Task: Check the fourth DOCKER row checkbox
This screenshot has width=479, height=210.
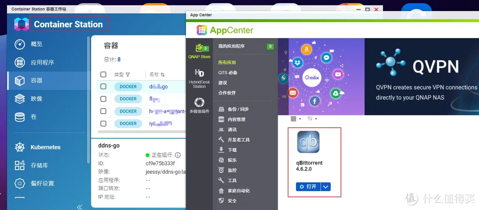Action: pos(103,123)
